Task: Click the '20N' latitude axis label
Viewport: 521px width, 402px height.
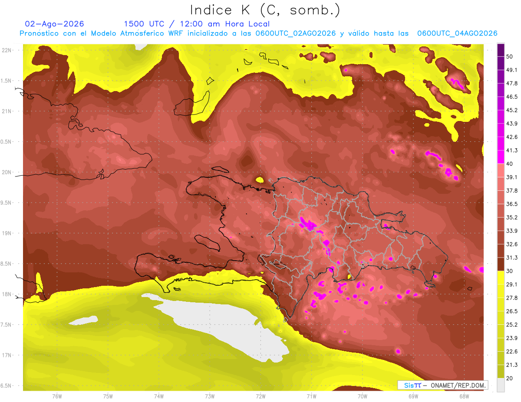Action: coord(7,172)
